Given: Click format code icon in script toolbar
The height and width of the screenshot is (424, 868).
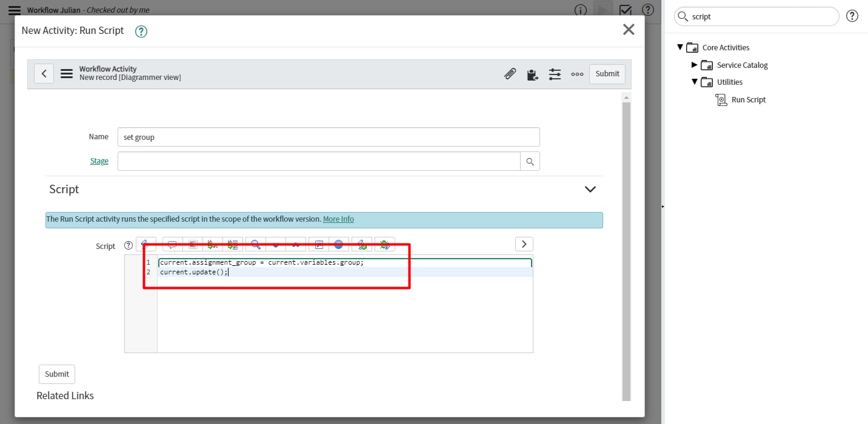Looking at the screenshot, I should (193, 245).
